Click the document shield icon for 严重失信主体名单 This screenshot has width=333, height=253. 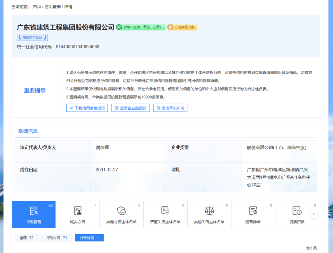(165, 210)
